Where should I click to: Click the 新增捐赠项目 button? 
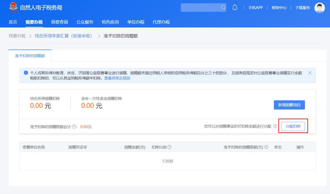point(289,105)
